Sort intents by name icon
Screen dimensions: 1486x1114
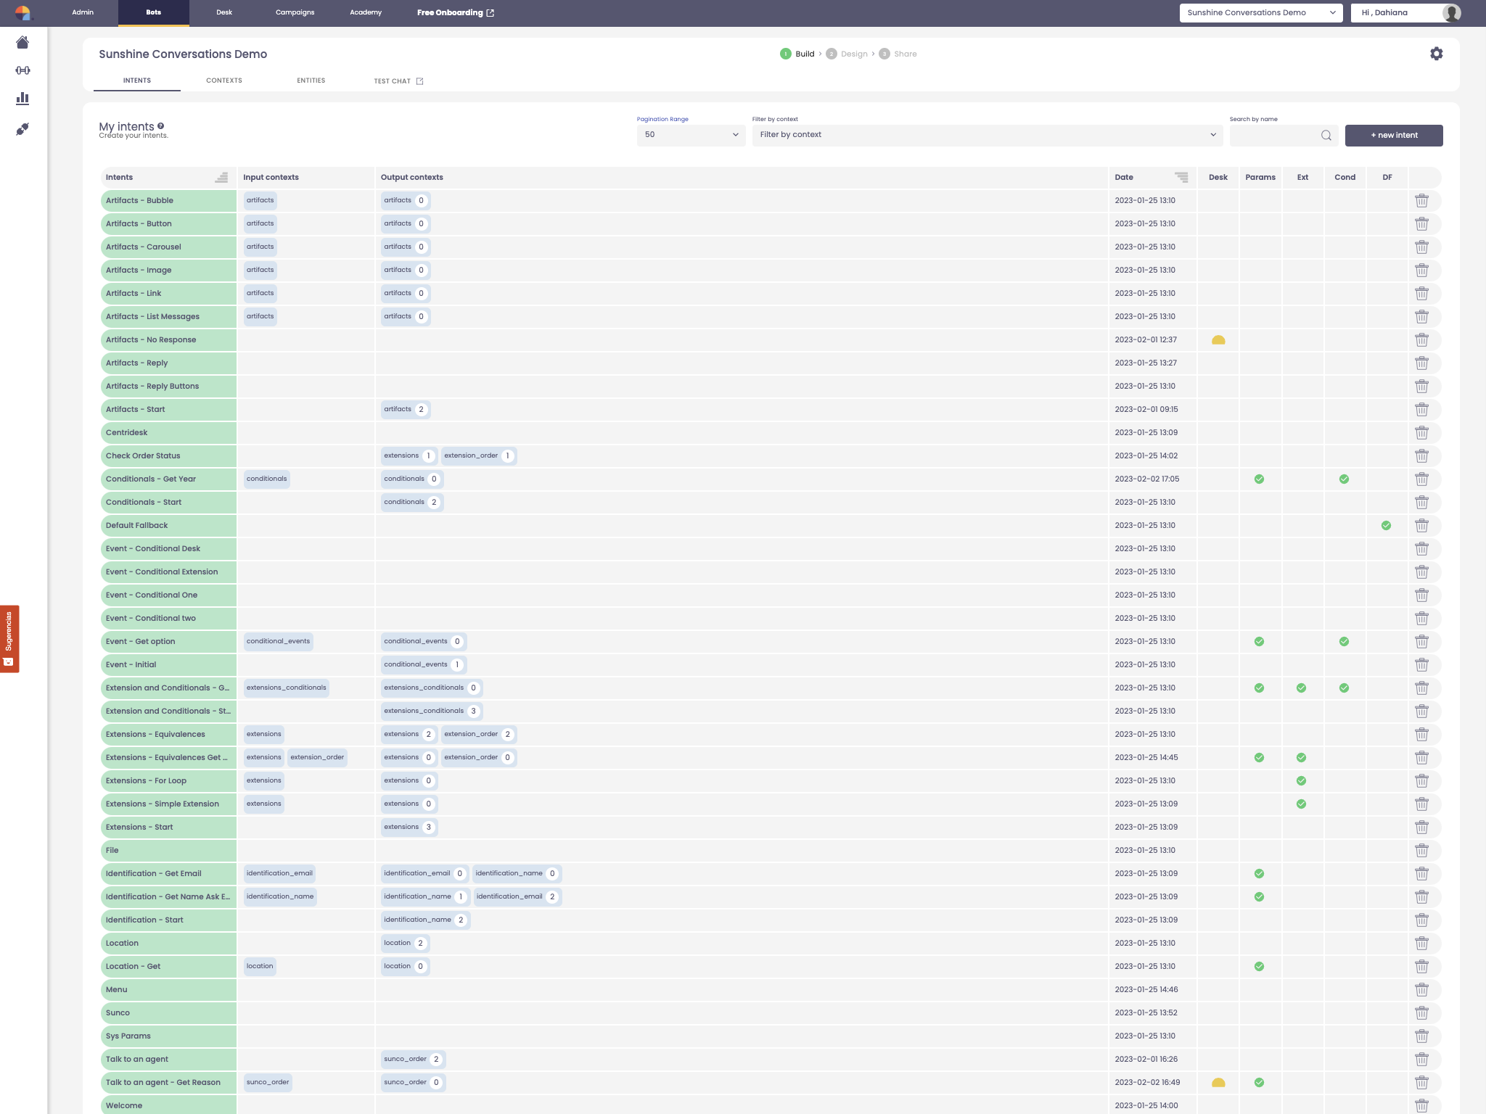221,178
